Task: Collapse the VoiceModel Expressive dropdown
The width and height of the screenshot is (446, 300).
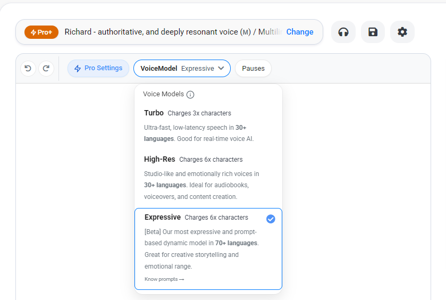Action: click(182, 68)
